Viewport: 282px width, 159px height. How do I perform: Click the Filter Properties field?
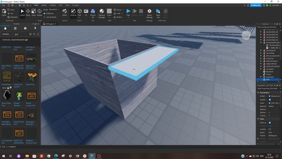(x=268, y=88)
